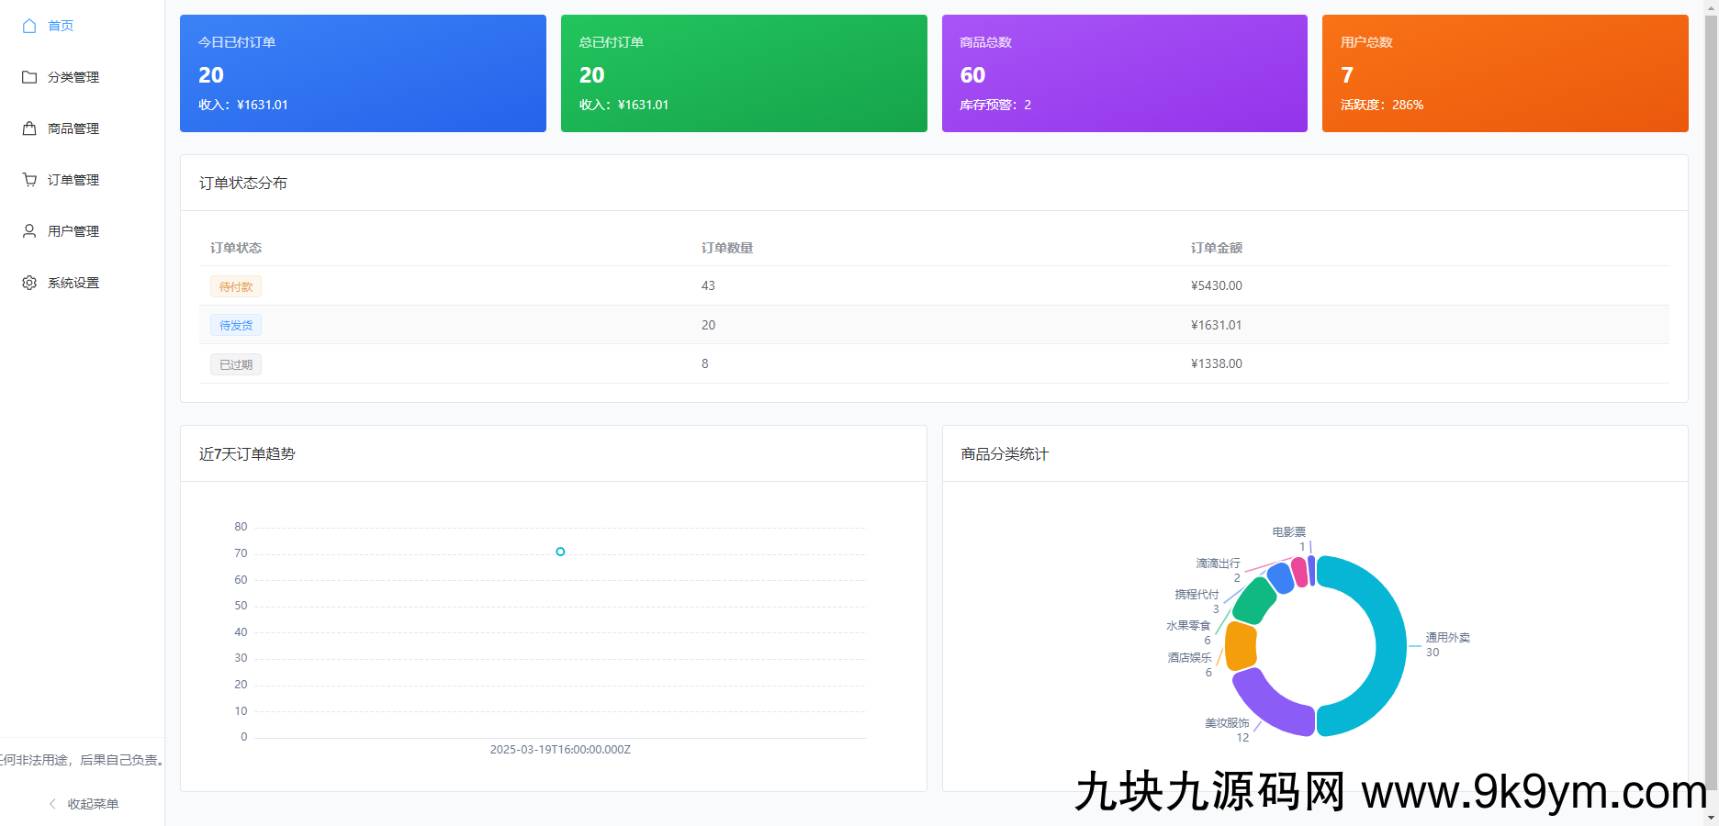Screen dimensions: 1719x826
Task: Click the shopping bag icon for 商品管理
Action: (x=28, y=128)
